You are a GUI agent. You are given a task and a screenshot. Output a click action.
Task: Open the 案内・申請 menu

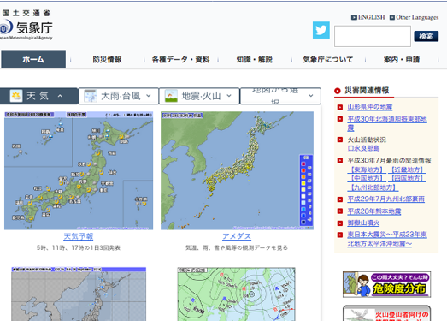[x=402, y=59]
